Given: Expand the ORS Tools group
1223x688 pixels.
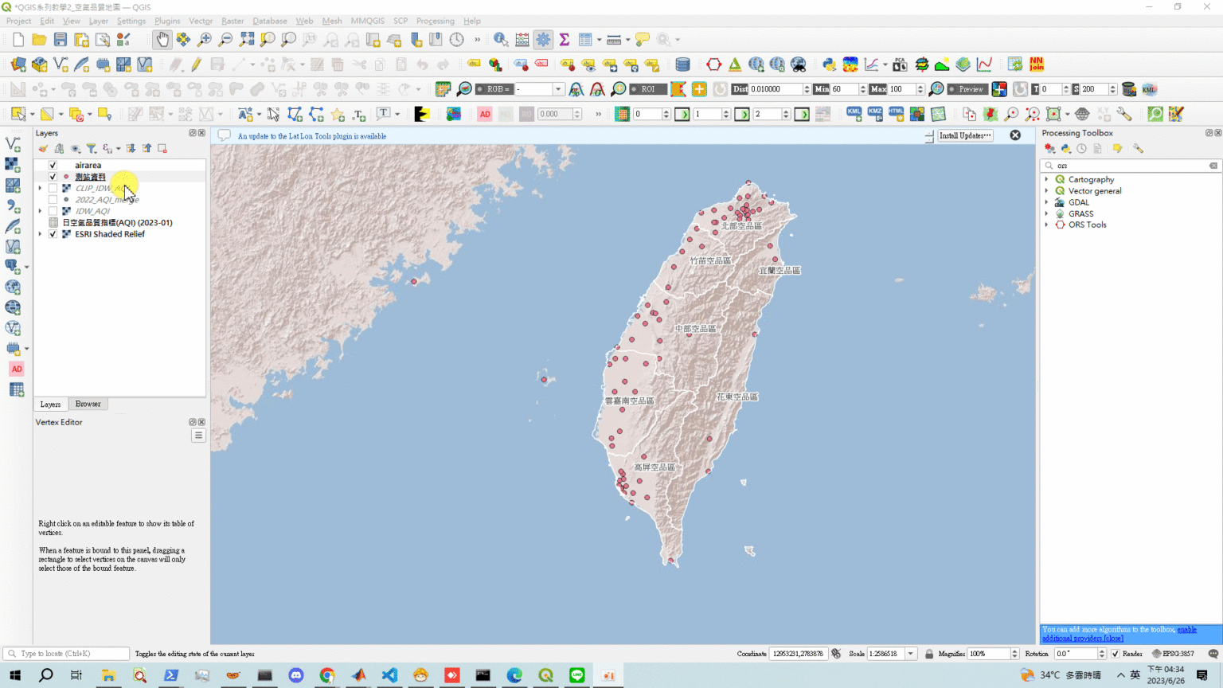Looking at the screenshot, I should click(x=1048, y=225).
